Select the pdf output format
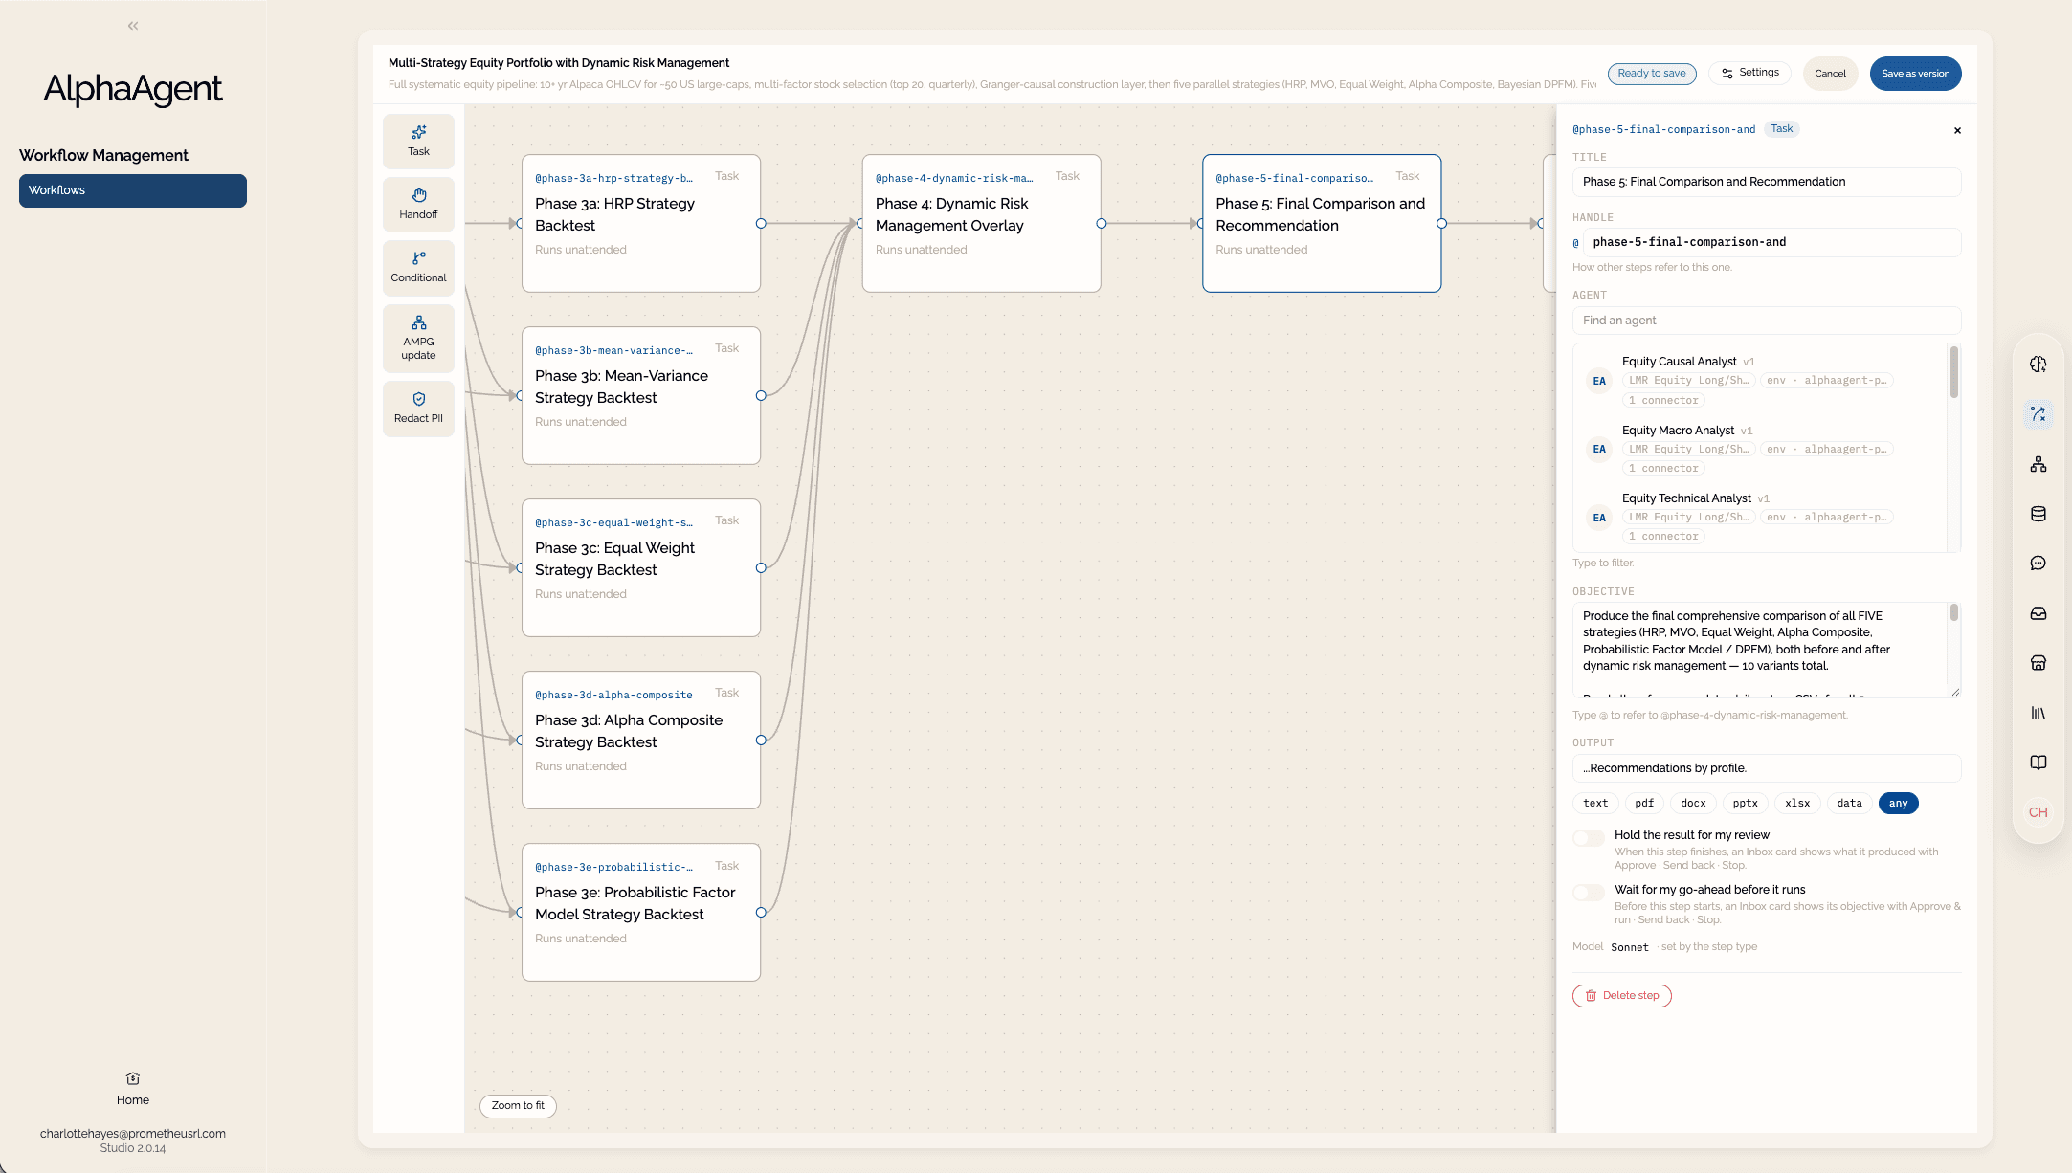 [1644, 804]
